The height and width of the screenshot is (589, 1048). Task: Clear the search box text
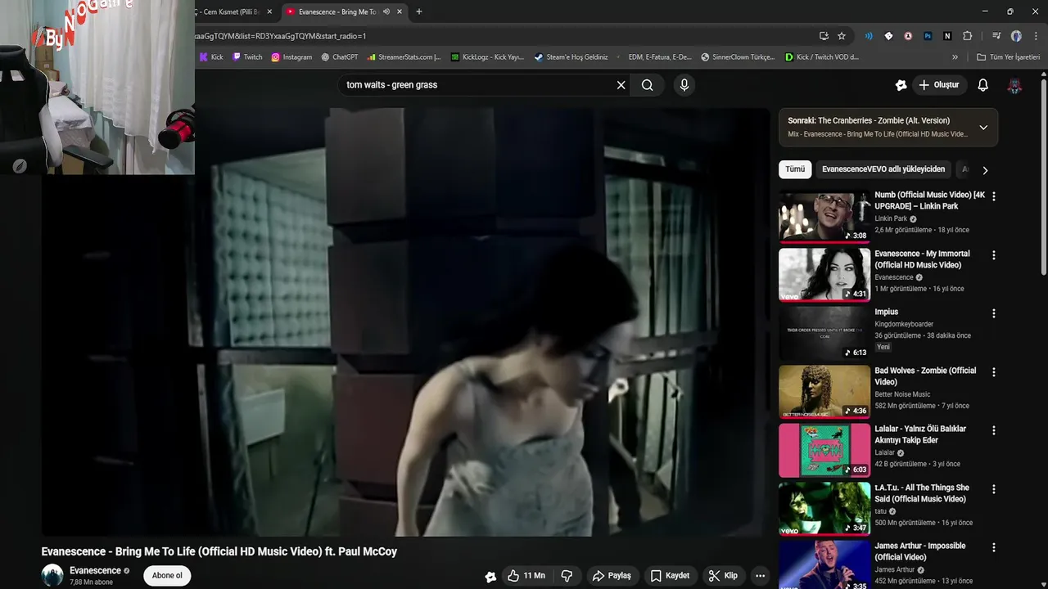pos(621,85)
